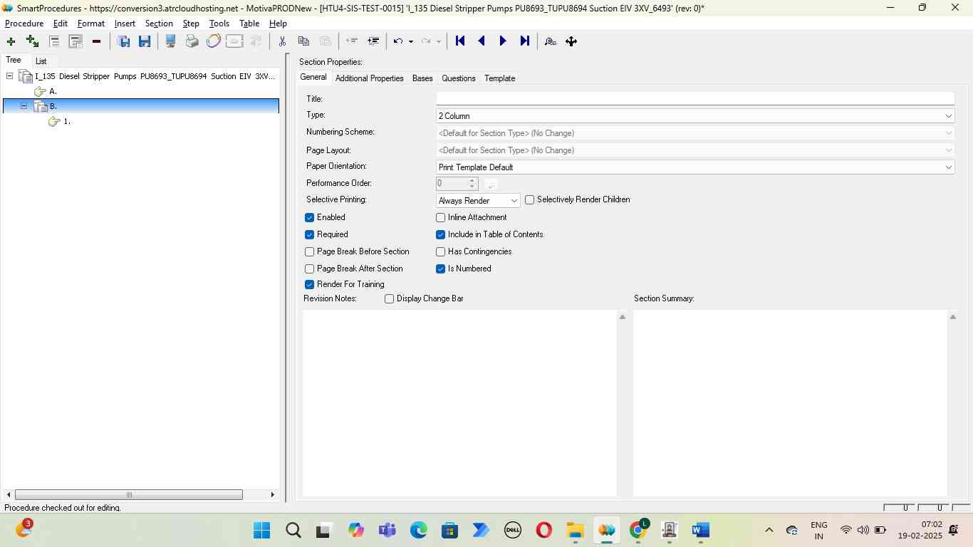Open the Format menu
Viewport: 973px width, 547px height.
coord(91,24)
